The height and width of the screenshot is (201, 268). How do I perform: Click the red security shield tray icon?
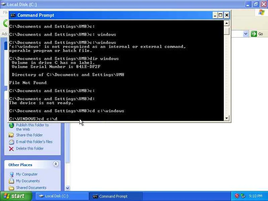point(237,196)
